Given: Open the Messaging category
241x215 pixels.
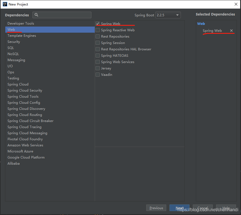Looking at the screenshot, I should [50, 60].
